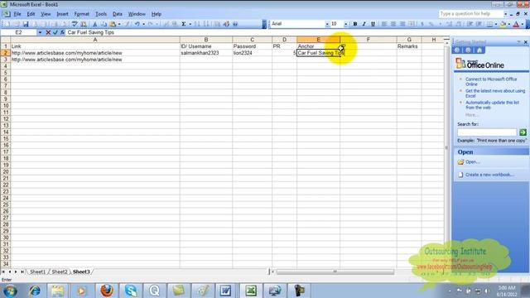The height and width of the screenshot is (298, 530).
Task: Go to task pane Home icon
Action: 479,50
